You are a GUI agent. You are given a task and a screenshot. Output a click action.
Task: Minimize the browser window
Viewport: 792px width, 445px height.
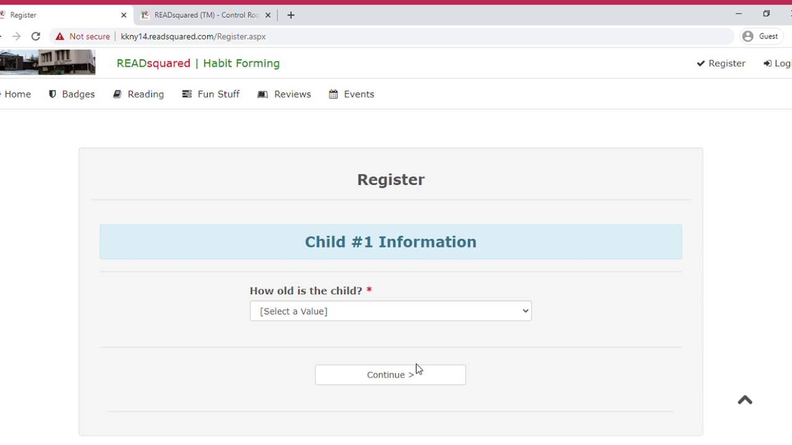tap(738, 14)
